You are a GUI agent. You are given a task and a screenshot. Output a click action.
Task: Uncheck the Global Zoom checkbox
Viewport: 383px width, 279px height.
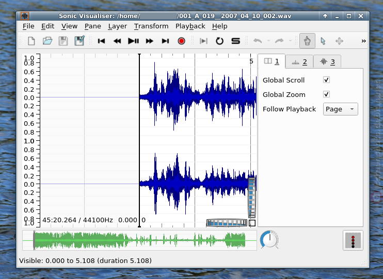point(326,94)
